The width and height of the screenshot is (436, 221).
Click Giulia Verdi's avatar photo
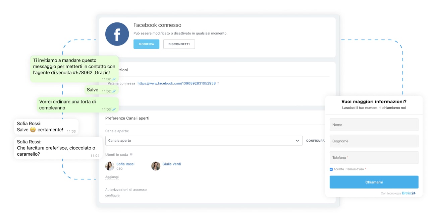pos(156,166)
